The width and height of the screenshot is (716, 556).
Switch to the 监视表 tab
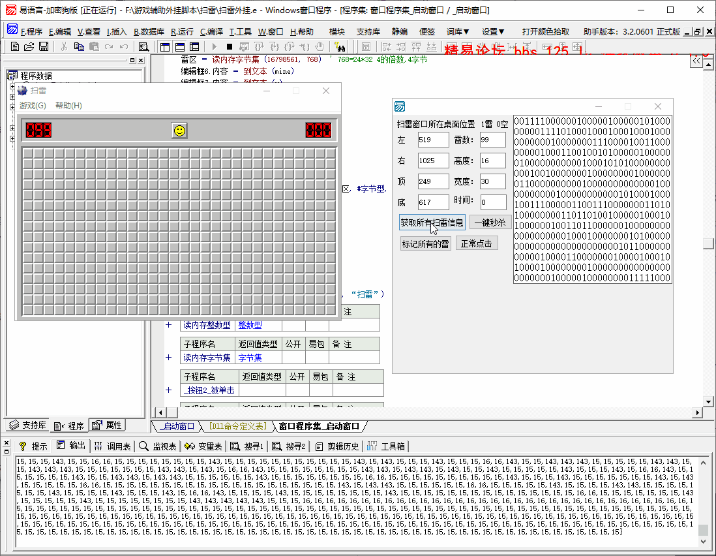tap(158, 446)
